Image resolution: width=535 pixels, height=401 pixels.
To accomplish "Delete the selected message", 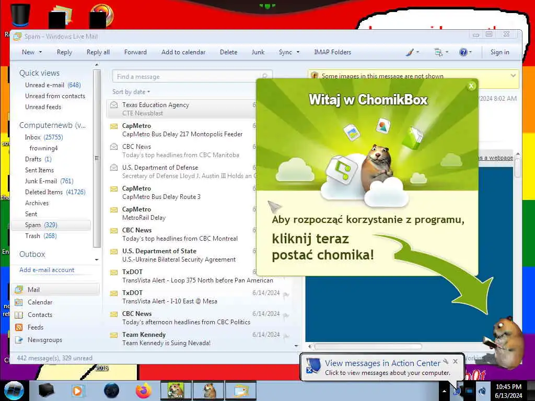I will (229, 52).
